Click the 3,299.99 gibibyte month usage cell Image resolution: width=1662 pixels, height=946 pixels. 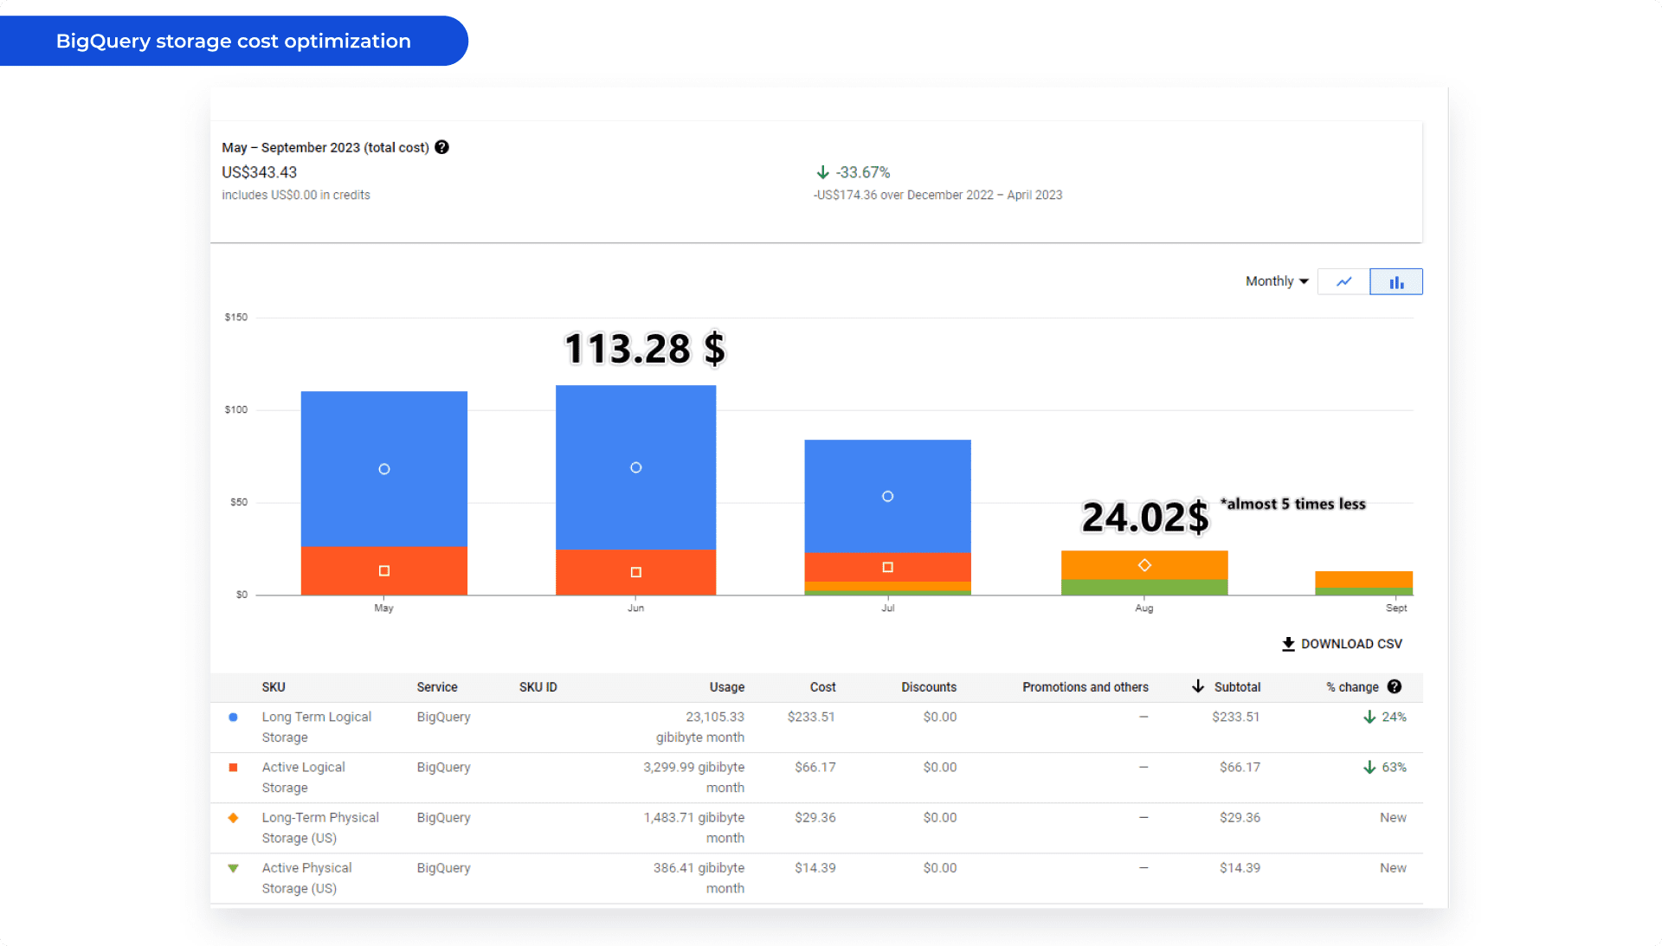(x=694, y=777)
